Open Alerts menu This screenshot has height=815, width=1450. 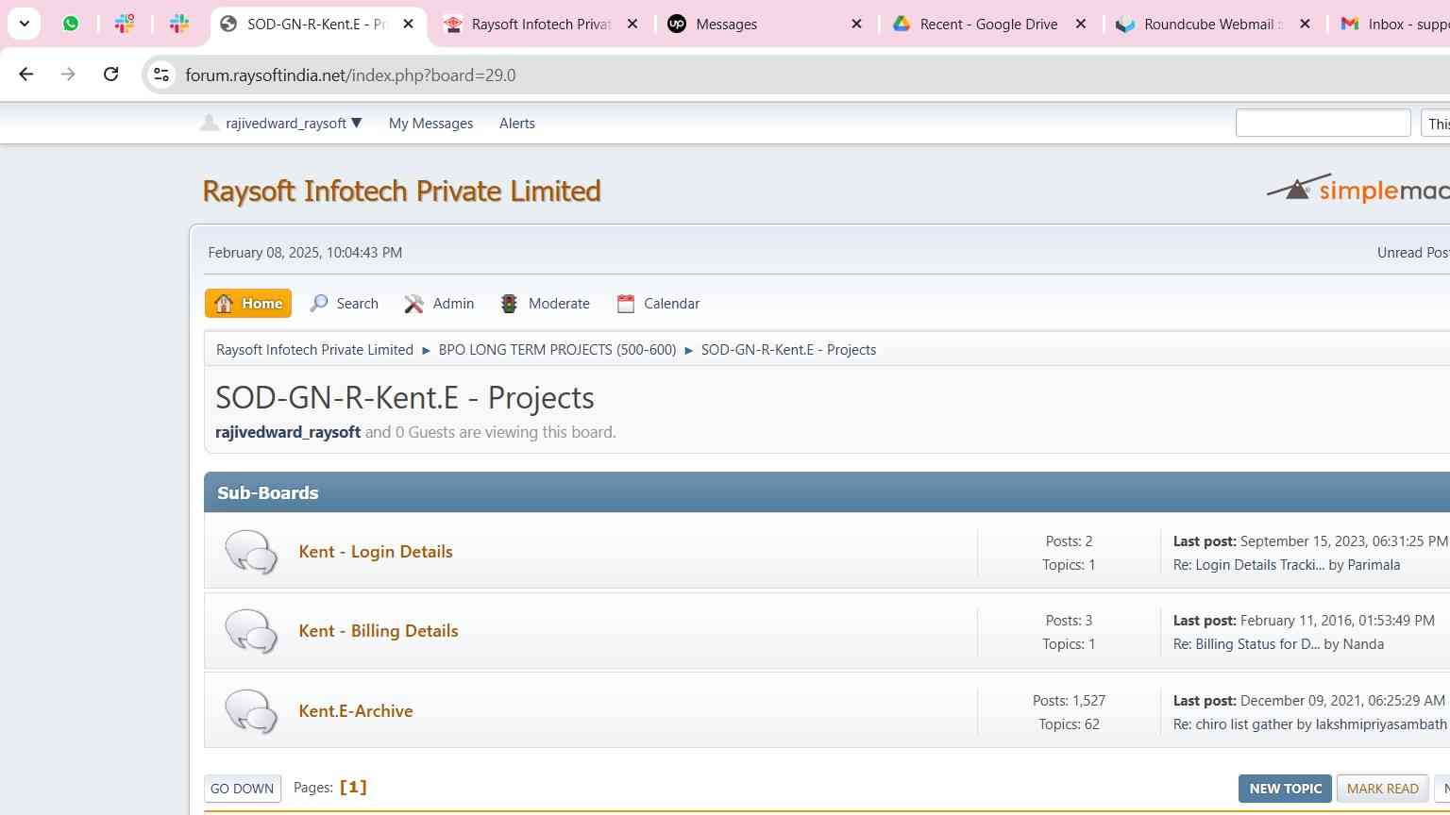click(516, 124)
